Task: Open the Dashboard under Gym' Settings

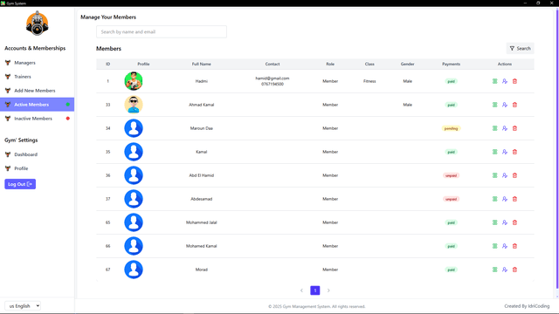Action: click(x=37, y=154)
